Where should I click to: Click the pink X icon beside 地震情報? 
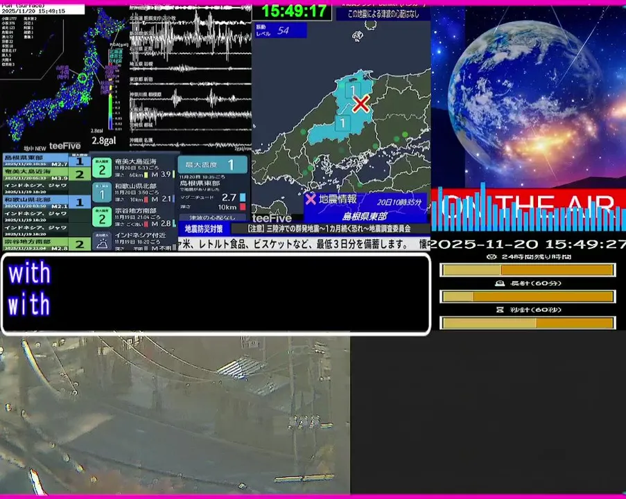310,199
